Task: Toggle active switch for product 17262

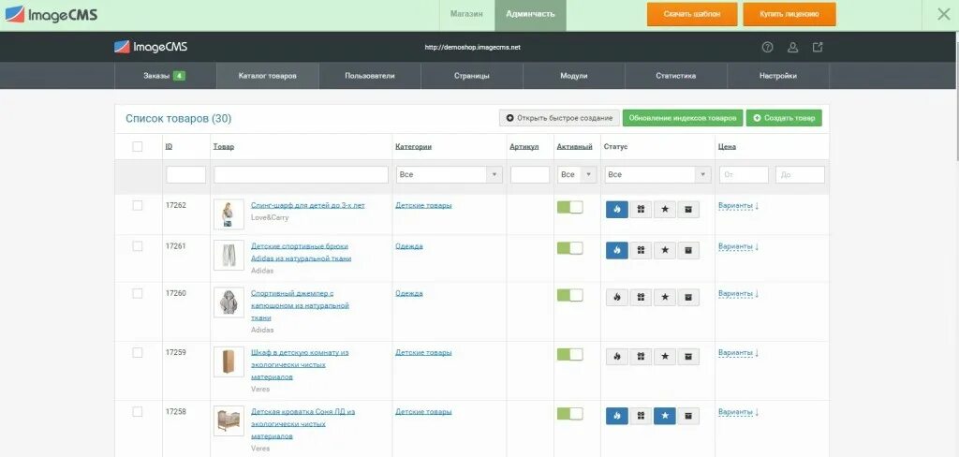Action: tap(569, 207)
